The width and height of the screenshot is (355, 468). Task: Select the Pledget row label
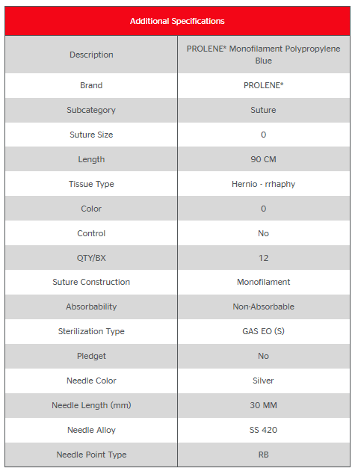pyautogui.click(x=91, y=356)
